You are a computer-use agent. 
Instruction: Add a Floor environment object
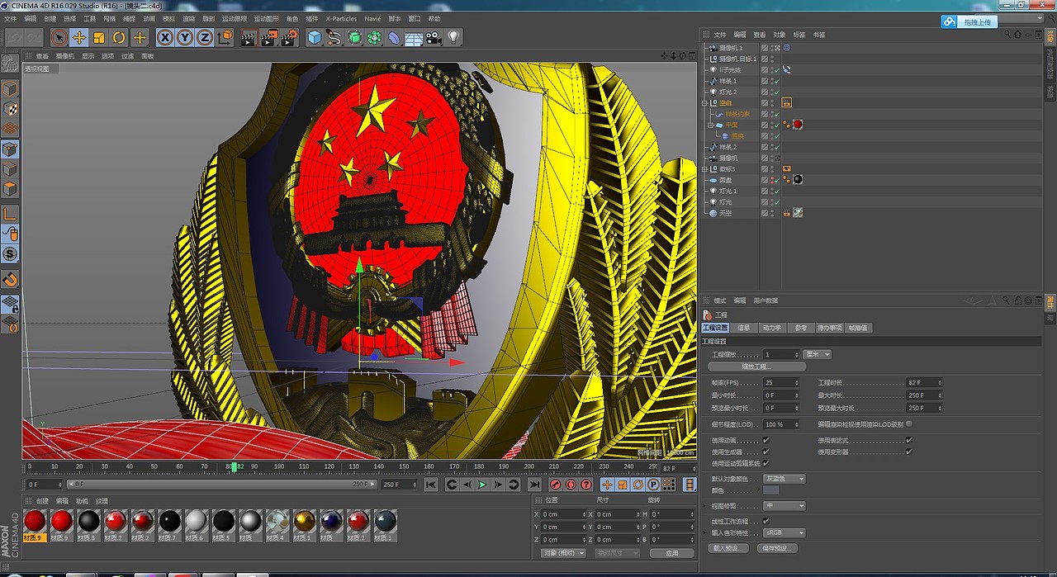pyautogui.click(x=414, y=38)
